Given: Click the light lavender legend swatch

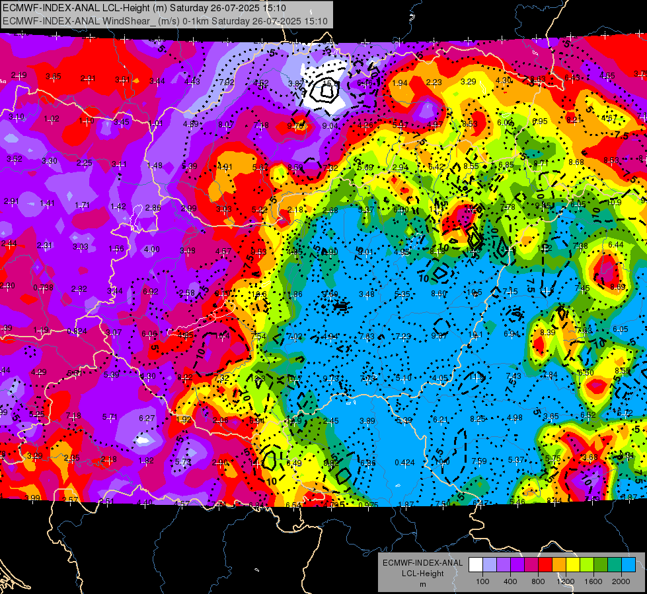Looking at the screenshot, I should coord(490,565).
